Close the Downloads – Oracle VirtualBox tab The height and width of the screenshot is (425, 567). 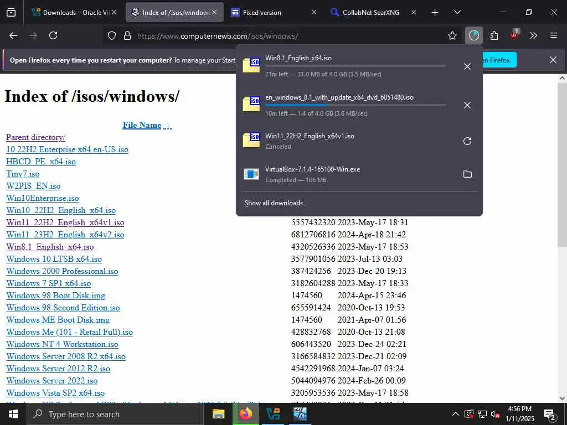click(x=114, y=12)
